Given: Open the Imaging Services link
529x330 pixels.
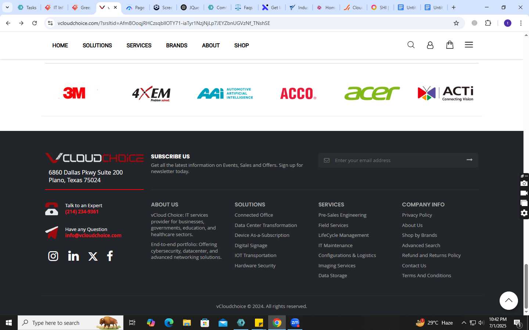Looking at the screenshot, I should click(x=337, y=265).
